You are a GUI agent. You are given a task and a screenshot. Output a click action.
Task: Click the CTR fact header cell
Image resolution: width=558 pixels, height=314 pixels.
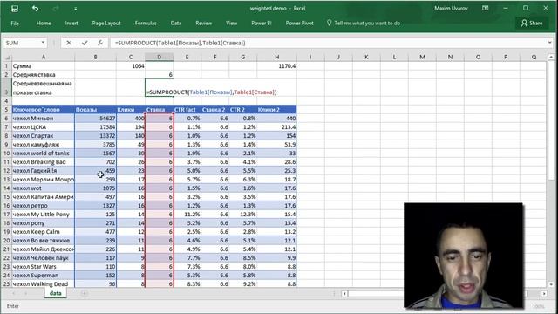point(187,110)
